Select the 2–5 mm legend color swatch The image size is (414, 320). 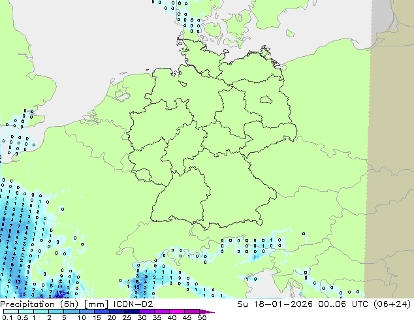tap(56, 312)
